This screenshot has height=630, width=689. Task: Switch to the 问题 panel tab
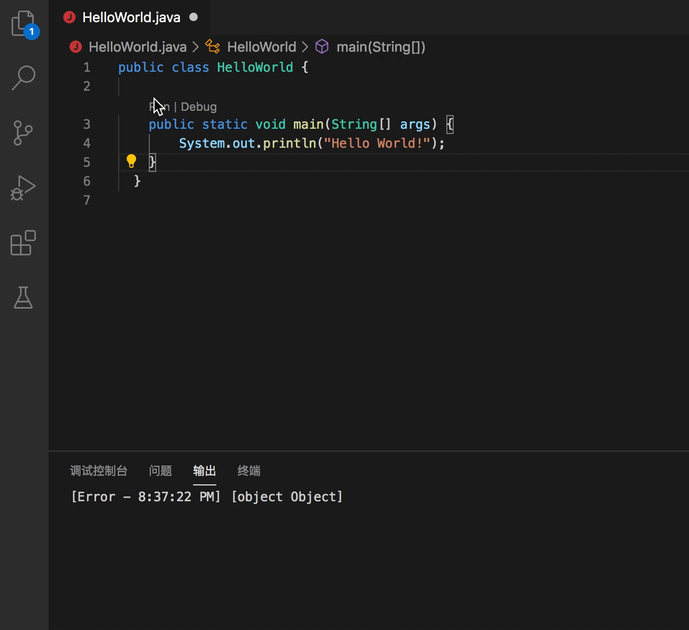click(160, 471)
